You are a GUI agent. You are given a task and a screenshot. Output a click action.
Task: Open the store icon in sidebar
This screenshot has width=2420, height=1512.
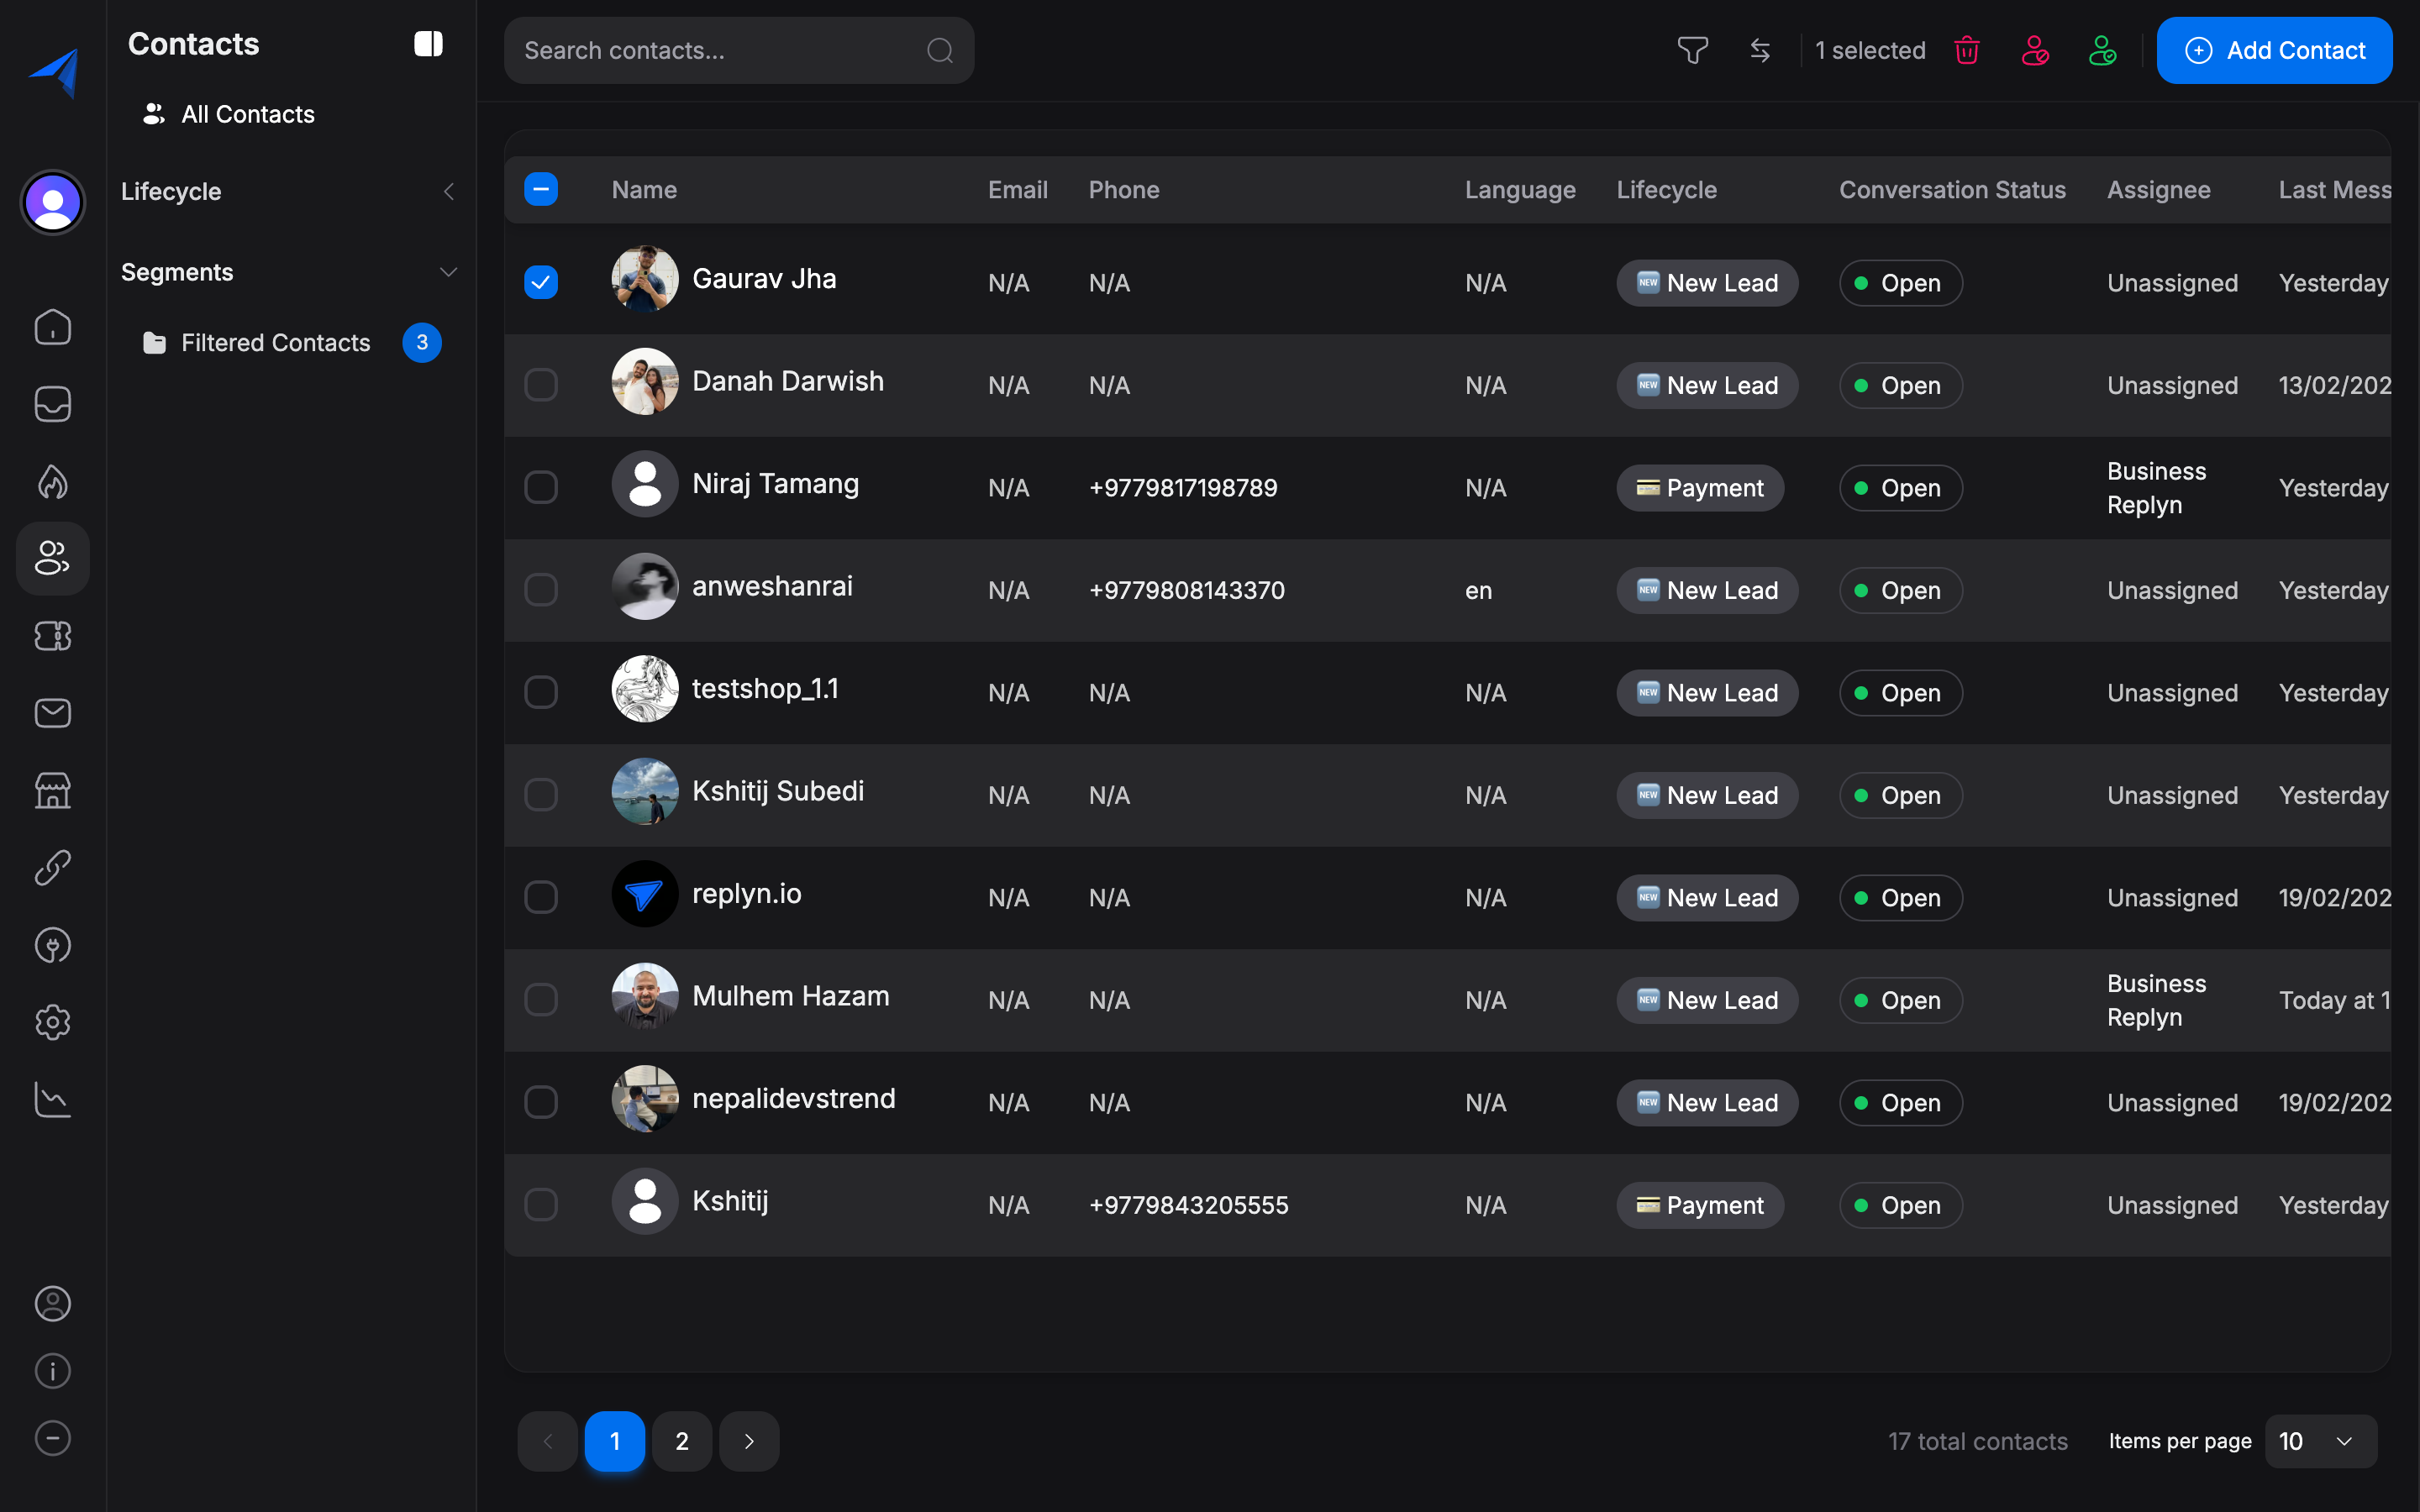coord(52,790)
